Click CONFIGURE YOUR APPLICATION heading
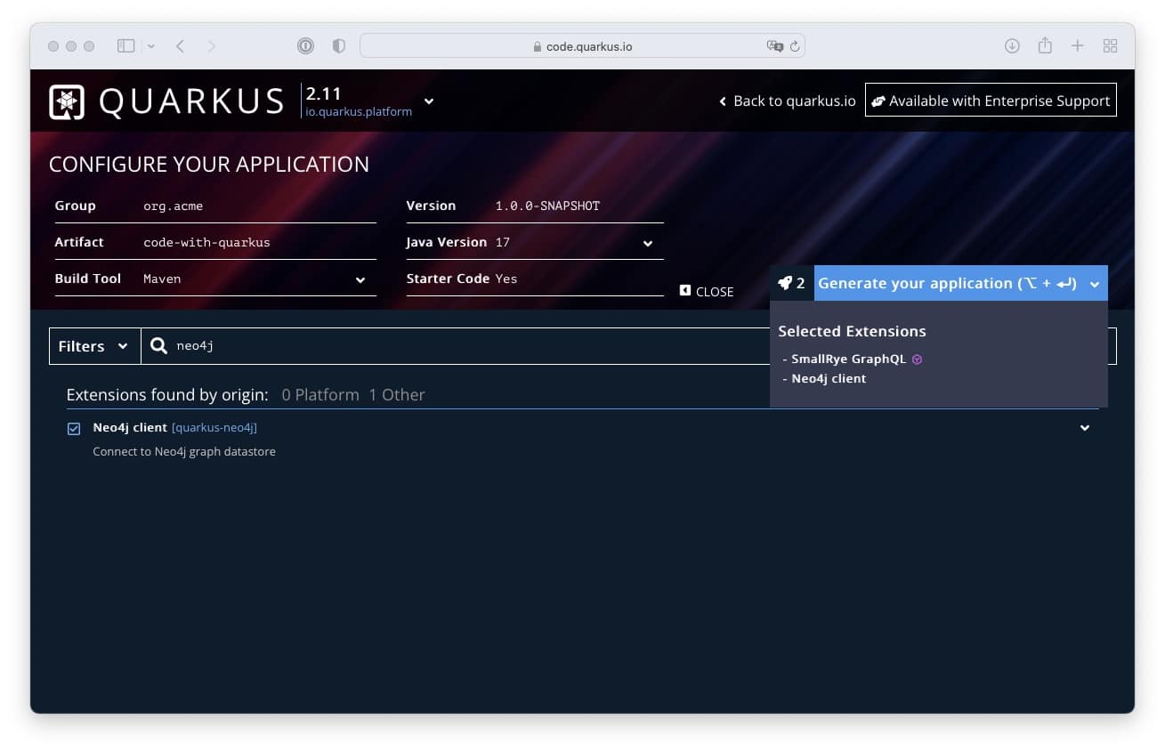This screenshot has width=1165, height=751. tap(209, 165)
